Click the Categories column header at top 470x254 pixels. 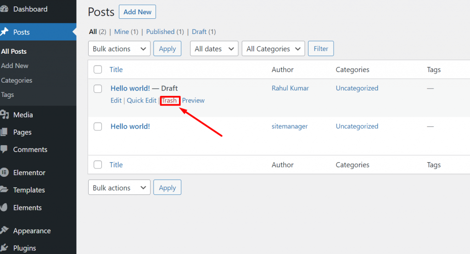352,69
